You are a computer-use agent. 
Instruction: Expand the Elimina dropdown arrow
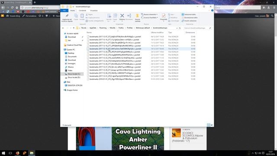[122, 21]
